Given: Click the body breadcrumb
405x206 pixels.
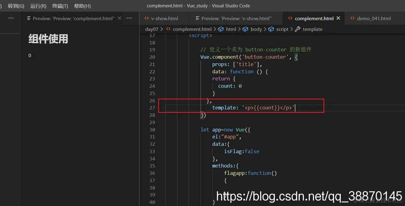Looking at the screenshot, I should [x=256, y=29].
